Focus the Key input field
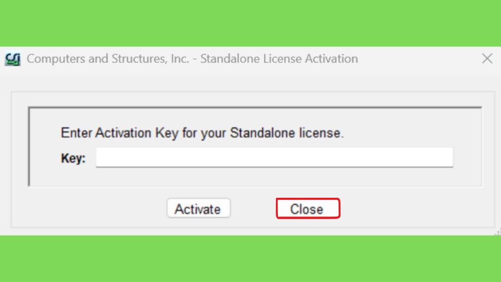501x282 pixels. coord(274,157)
